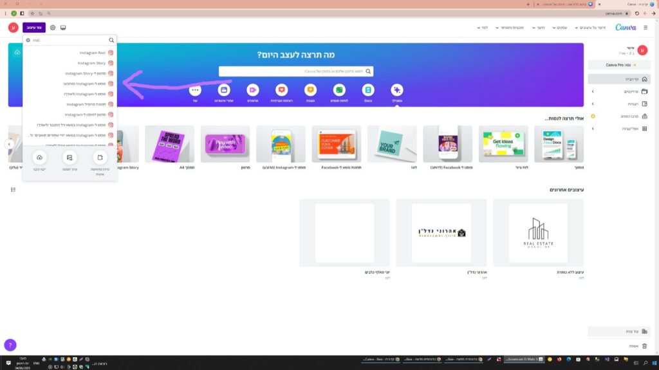Image resolution: width=659 pixels, height=370 pixels.
Task: Open the 'חינוך' navigation dropdown
Action: tap(539, 28)
